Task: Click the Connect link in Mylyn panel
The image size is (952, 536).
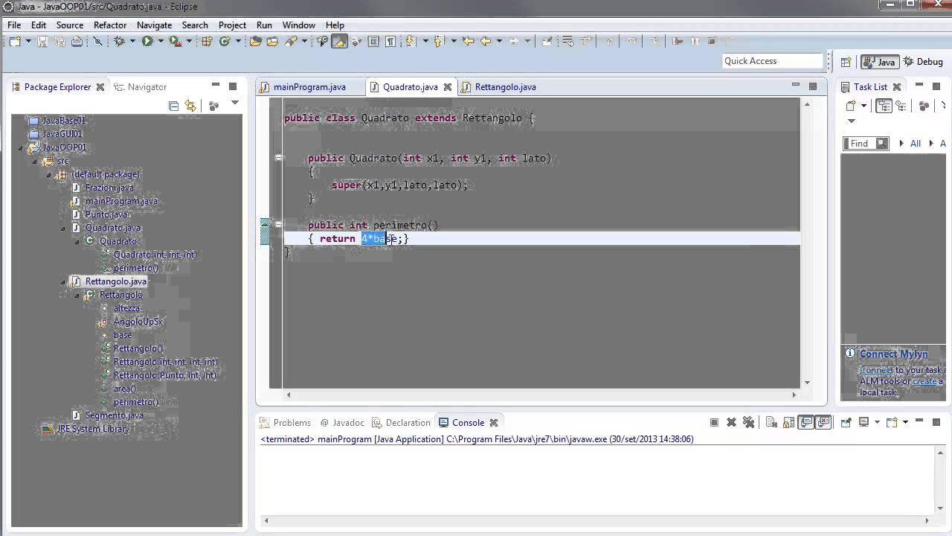Action: [x=876, y=370]
